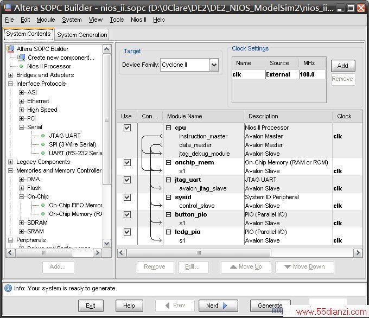Screen dimensions: 369x318
Task: Open the Tools menu
Action: point(117,20)
